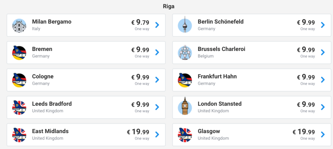The height and width of the screenshot is (149, 333).
Task: Click the Brussels Atomium icon
Action: [x=185, y=53]
